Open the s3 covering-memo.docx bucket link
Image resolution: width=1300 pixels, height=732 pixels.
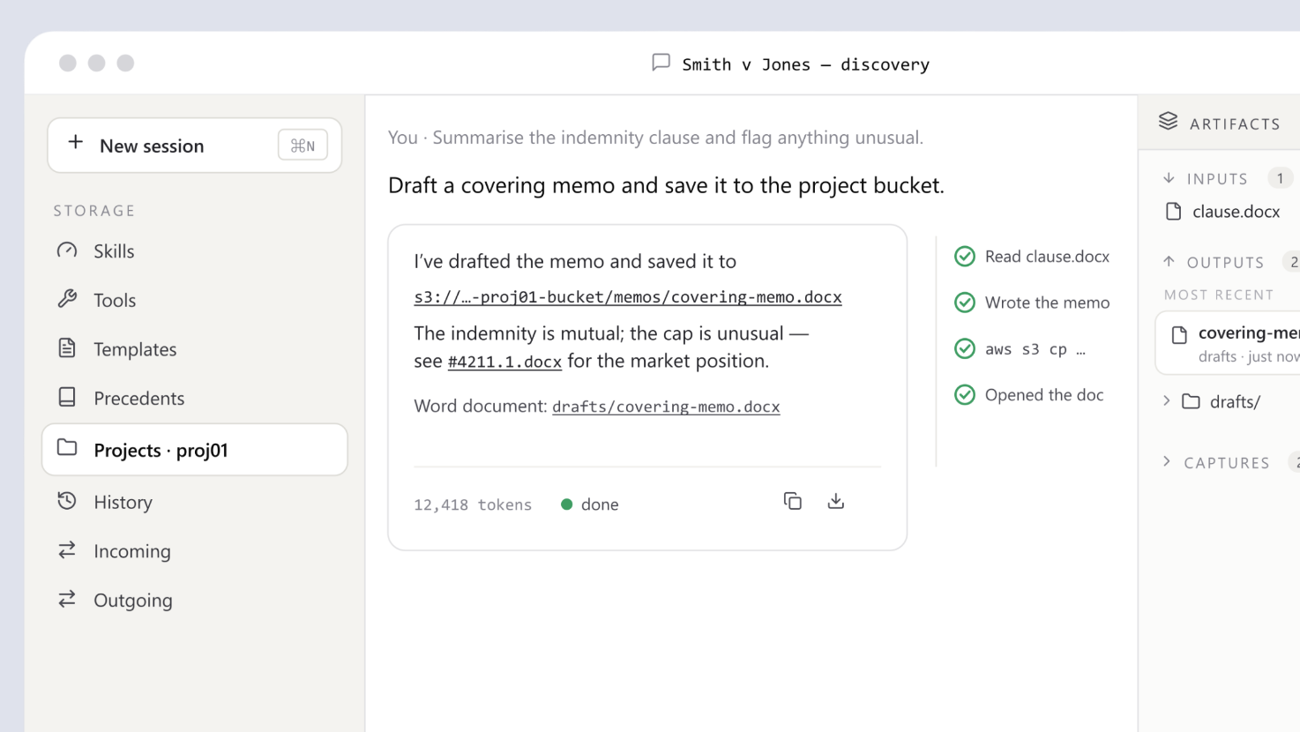628,297
